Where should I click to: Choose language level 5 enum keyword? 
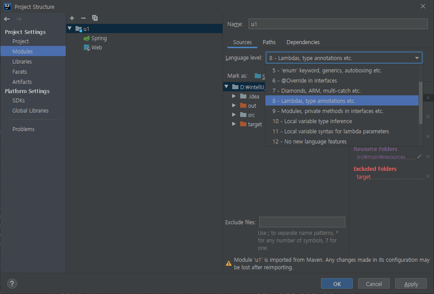pyautogui.click(x=342, y=70)
